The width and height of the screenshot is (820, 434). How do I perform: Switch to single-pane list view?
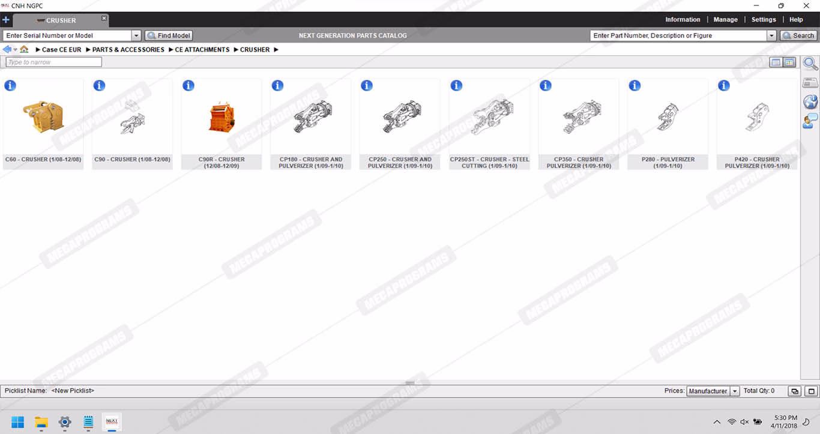point(776,62)
